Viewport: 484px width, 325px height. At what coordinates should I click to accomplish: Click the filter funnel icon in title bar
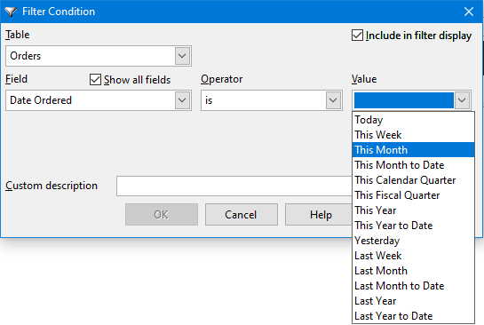coord(11,12)
